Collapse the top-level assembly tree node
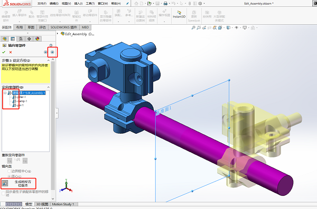This screenshot has height=209, width=317. (5, 93)
